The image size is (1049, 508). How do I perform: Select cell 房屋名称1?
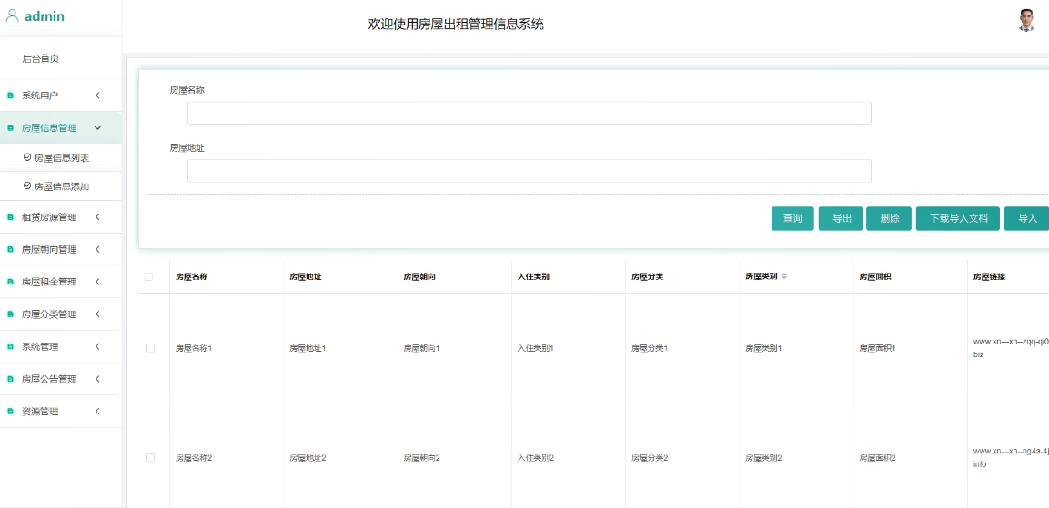pyautogui.click(x=194, y=348)
